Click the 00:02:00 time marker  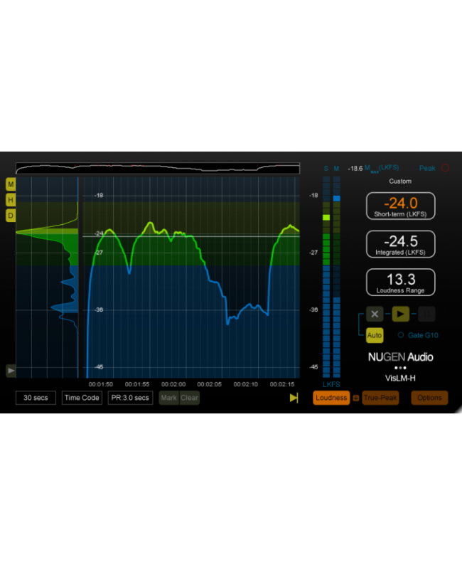point(173,384)
